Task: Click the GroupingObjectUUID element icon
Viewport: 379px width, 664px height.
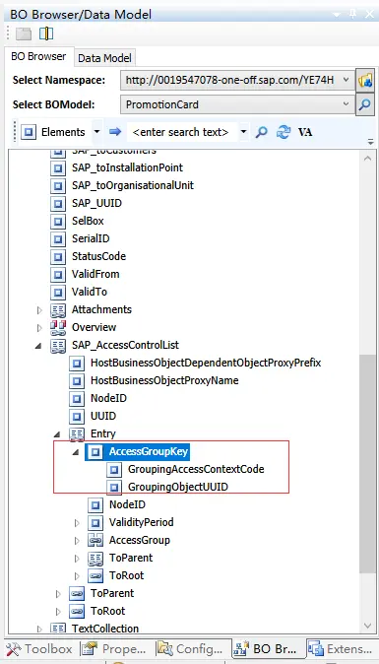Action: click(114, 487)
